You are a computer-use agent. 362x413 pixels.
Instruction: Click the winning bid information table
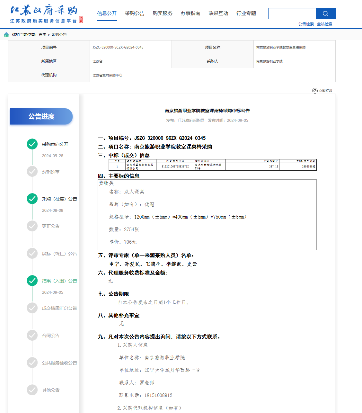[x=213, y=165]
